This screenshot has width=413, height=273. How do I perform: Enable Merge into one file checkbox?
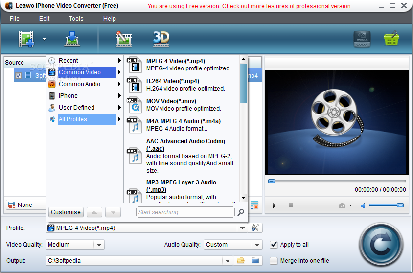click(x=274, y=261)
